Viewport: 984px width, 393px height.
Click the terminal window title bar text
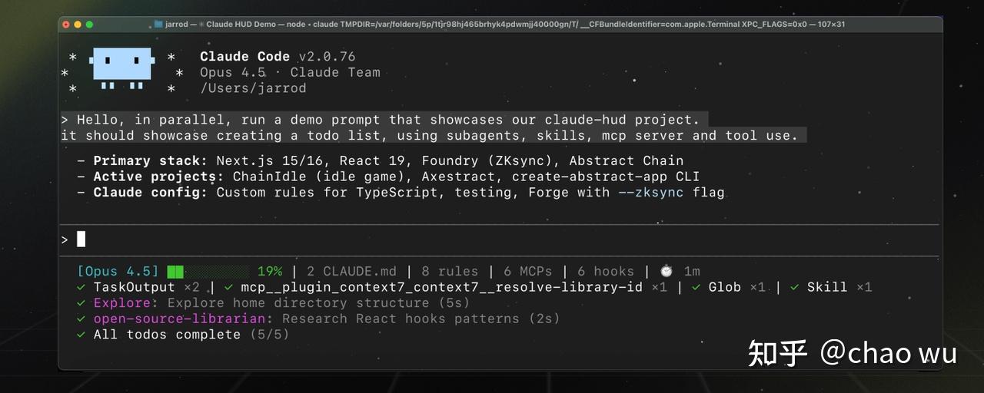pos(505,24)
